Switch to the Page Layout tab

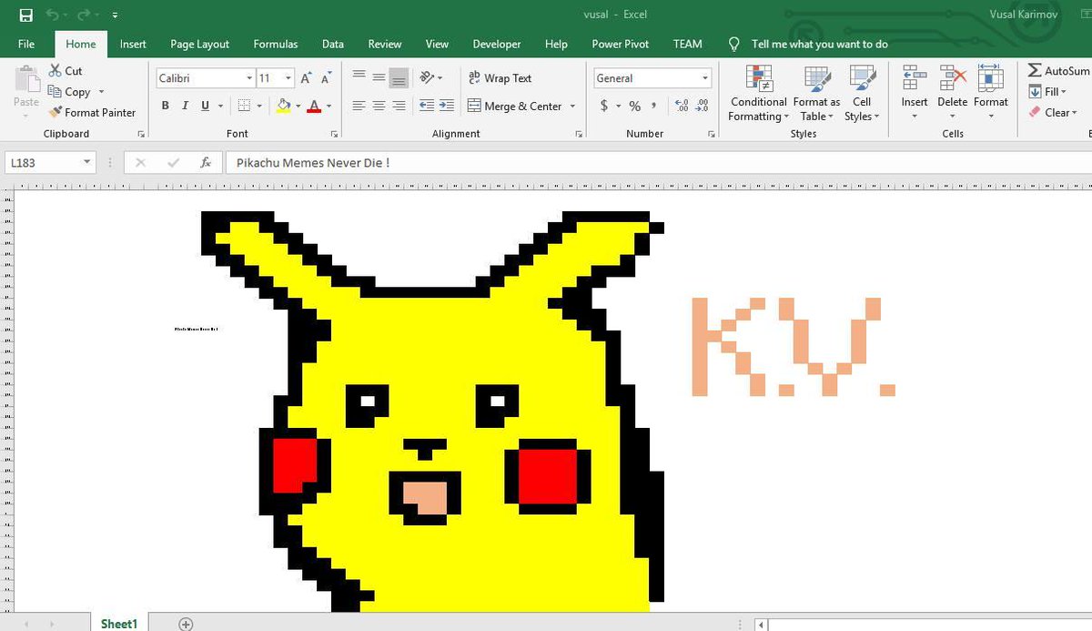tap(199, 44)
